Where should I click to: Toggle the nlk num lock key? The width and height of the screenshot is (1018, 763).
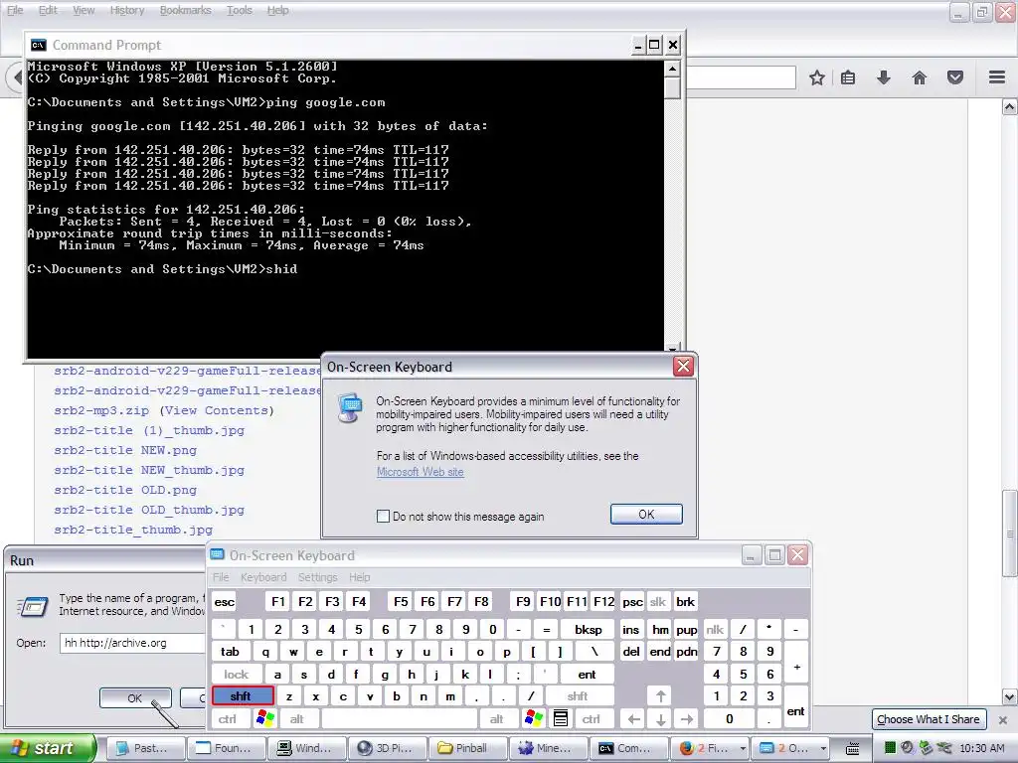pyautogui.click(x=715, y=629)
